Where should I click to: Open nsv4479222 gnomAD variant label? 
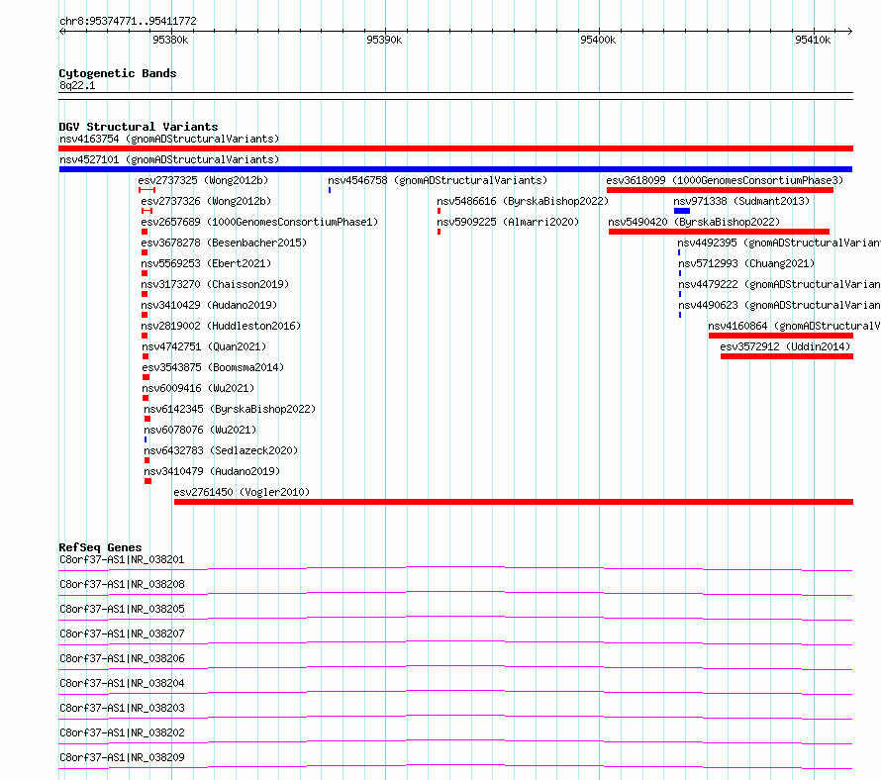coord(779,284)
